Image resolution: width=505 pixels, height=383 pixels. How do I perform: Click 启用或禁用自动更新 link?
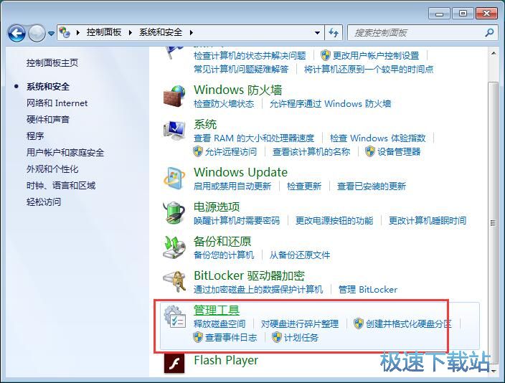[232, 186]
